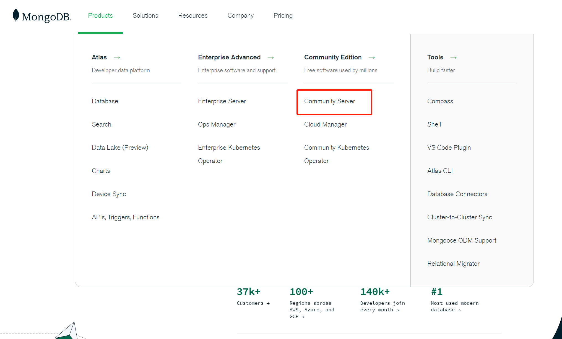Expand the Company menu
The width and height of the screenshot is (562, 339).
(240, 15)
